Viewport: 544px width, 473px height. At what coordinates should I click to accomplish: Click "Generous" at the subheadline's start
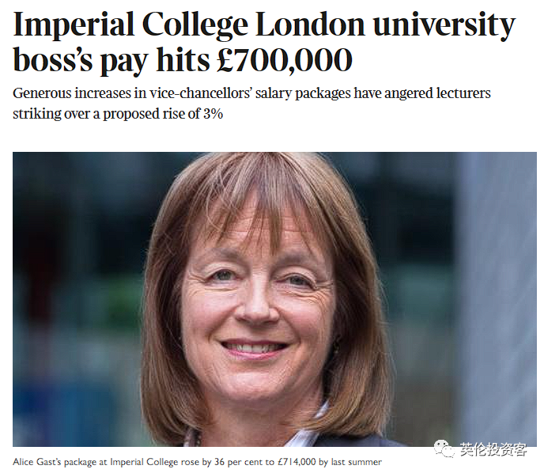point(43,93)
